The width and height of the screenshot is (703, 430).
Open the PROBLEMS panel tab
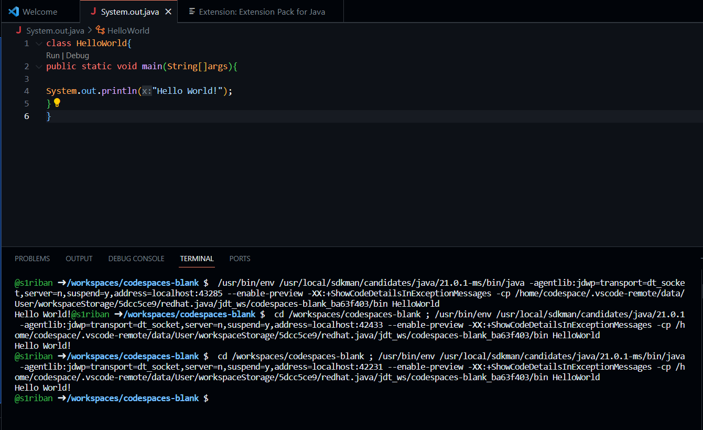click(33, 259)
